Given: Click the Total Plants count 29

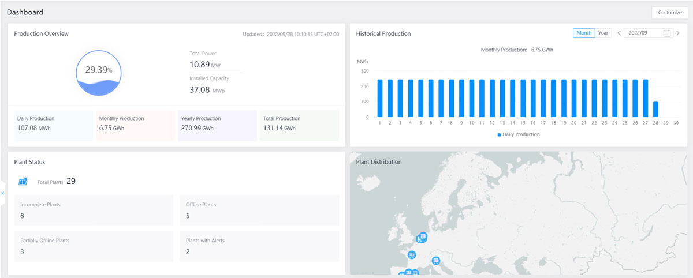Looking at the screenshot, I should tap(71, 181).
